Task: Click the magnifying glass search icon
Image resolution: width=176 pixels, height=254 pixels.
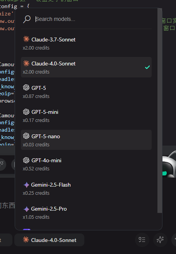Action: pos(27,19)
